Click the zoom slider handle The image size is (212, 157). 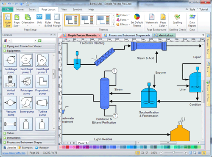173,153
